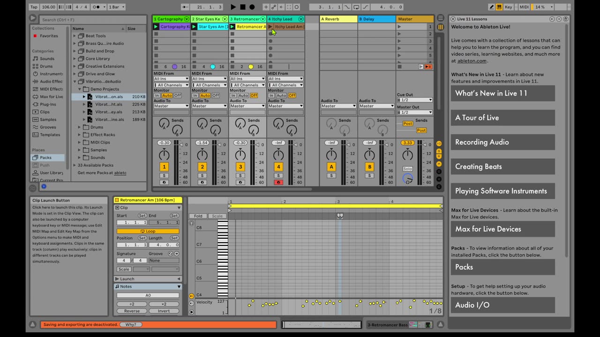Toggle Session Record circle button

coord(297,7)
